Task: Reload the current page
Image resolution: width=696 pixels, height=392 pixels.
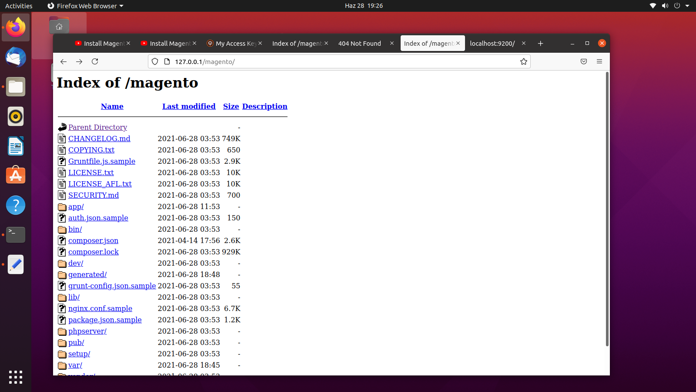Action: click(95, 61)
